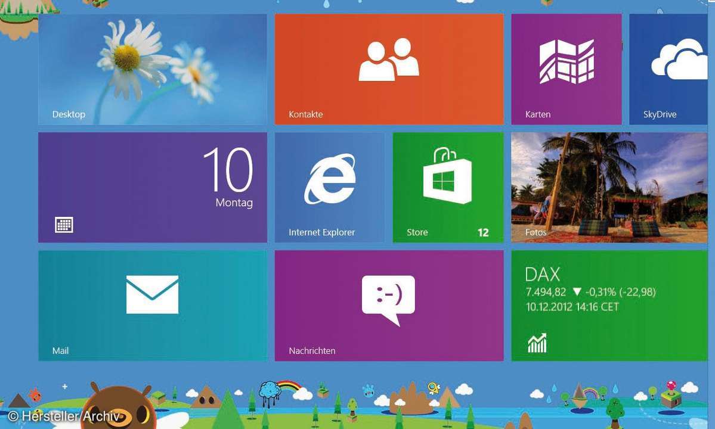Open the Karten map icon tile
This screenshot has width=715, height=429.
pyautogui.click(x=567, y=69)
